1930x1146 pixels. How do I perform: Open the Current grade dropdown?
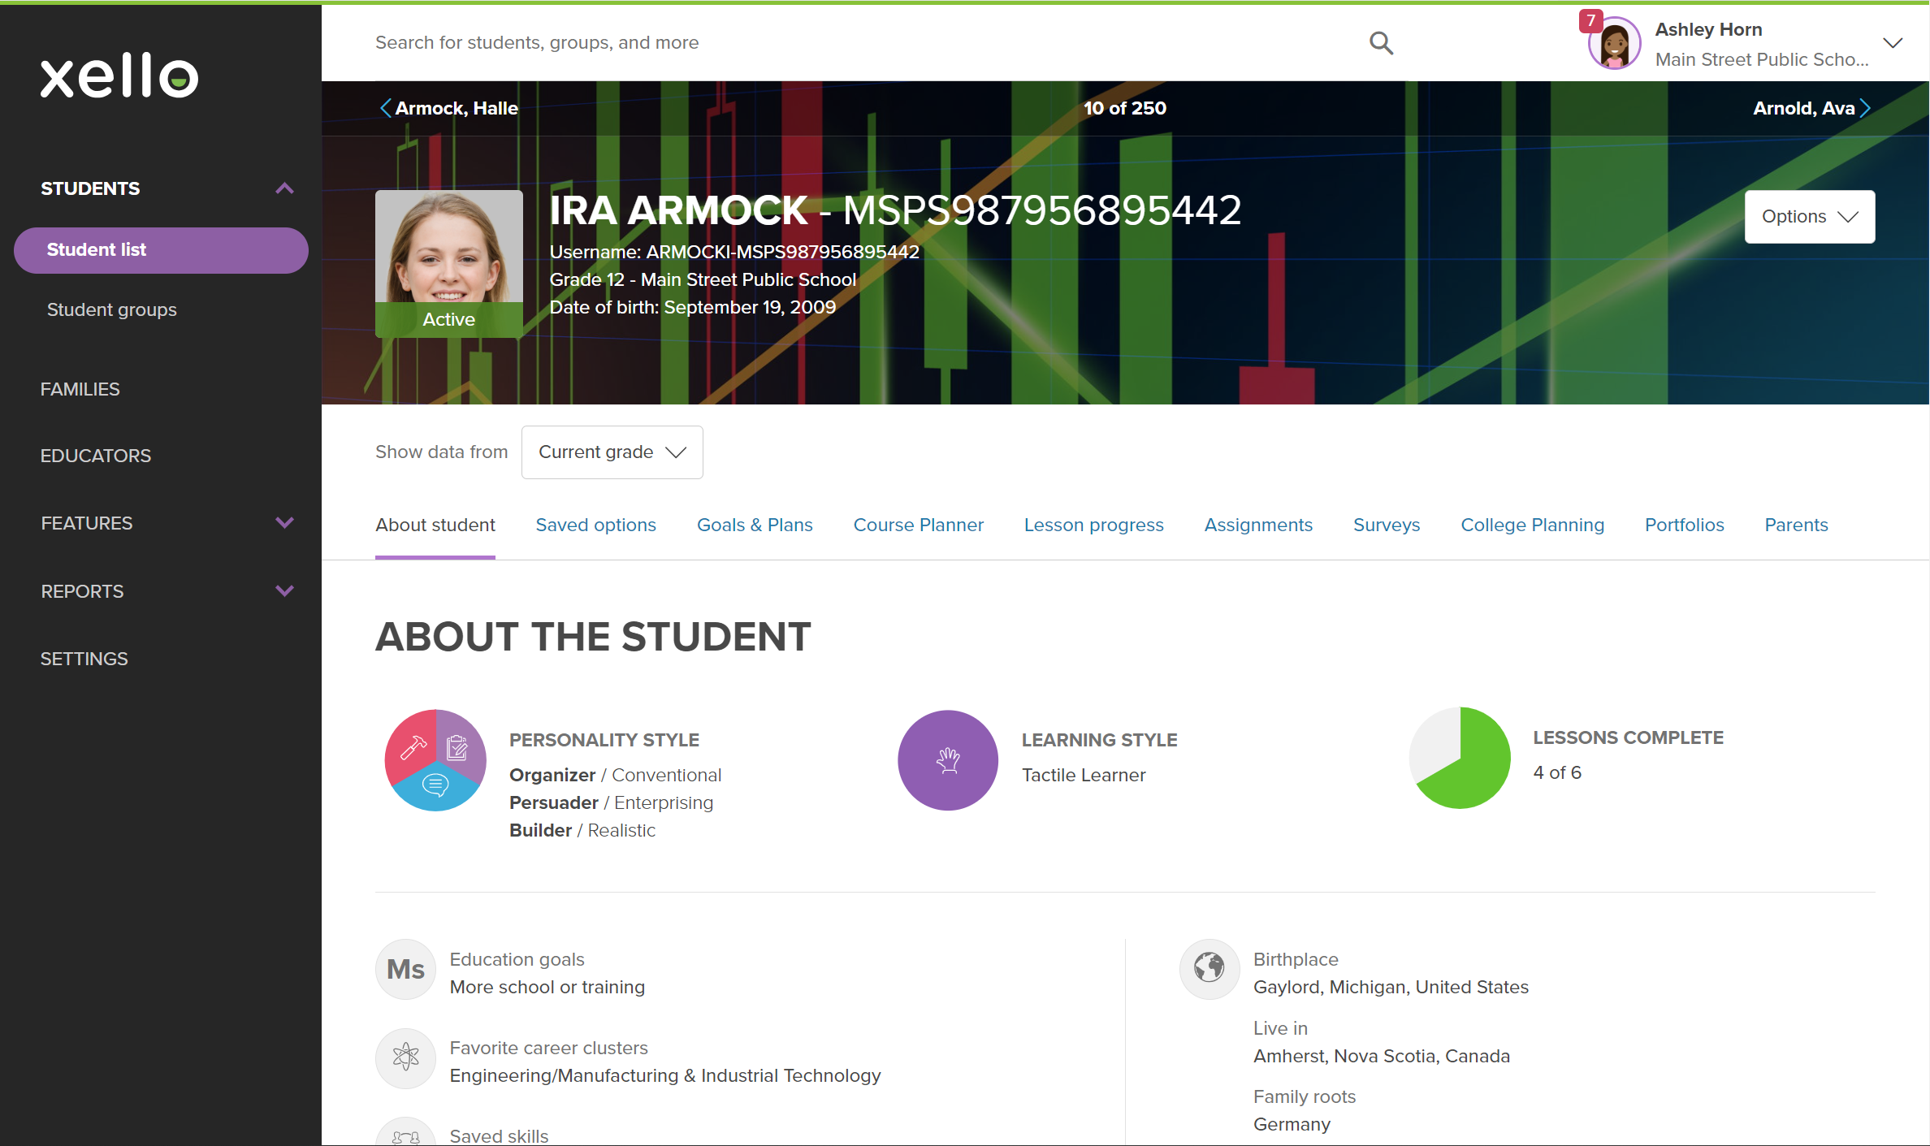point(612,452)
